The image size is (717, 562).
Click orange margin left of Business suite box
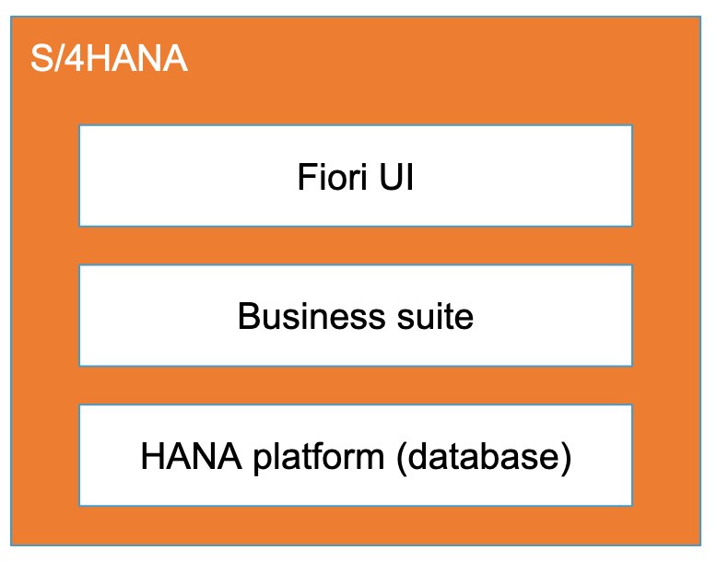(44, 316)
